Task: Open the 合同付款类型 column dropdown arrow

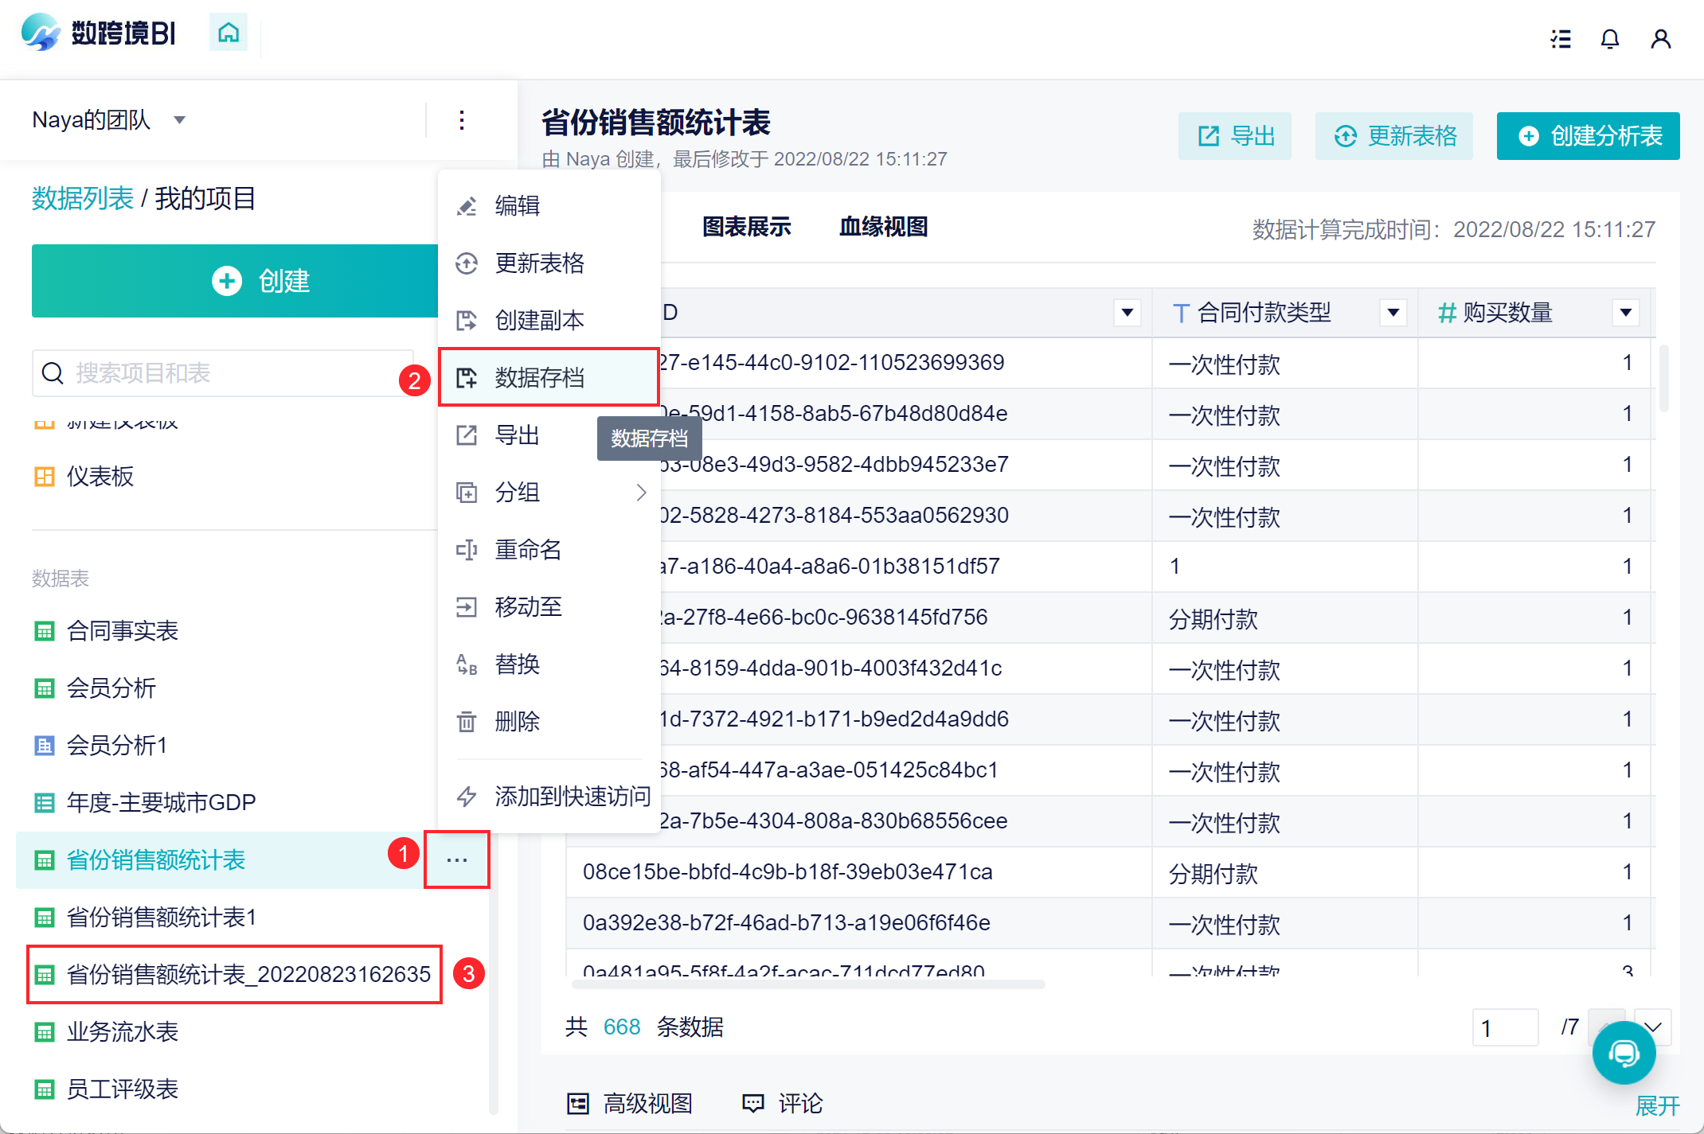Action: point(1393,313)
